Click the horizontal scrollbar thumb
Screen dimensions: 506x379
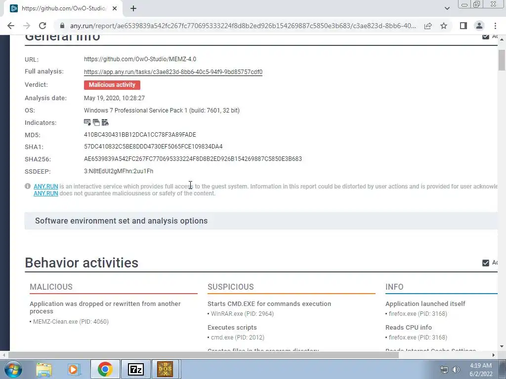[x=203, y=355]
